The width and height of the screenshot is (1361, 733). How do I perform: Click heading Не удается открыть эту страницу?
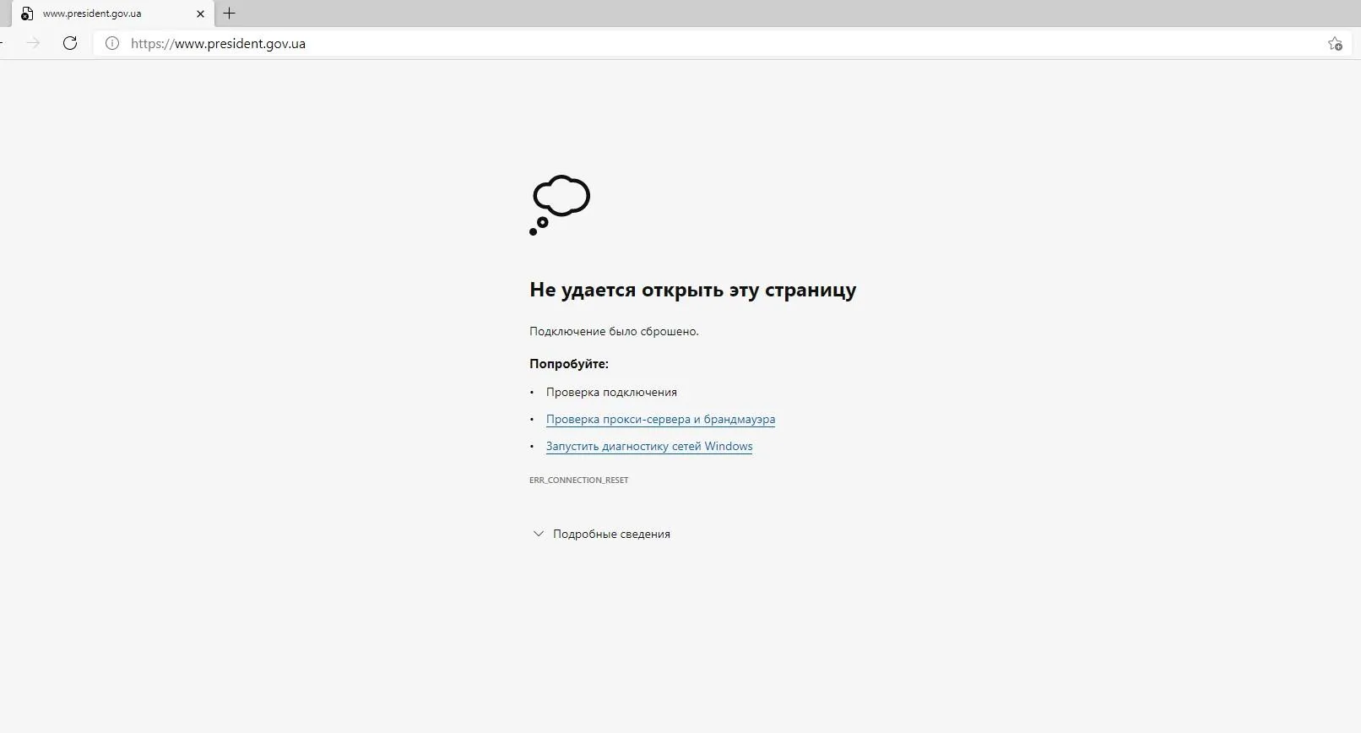[x=693, y=290]
